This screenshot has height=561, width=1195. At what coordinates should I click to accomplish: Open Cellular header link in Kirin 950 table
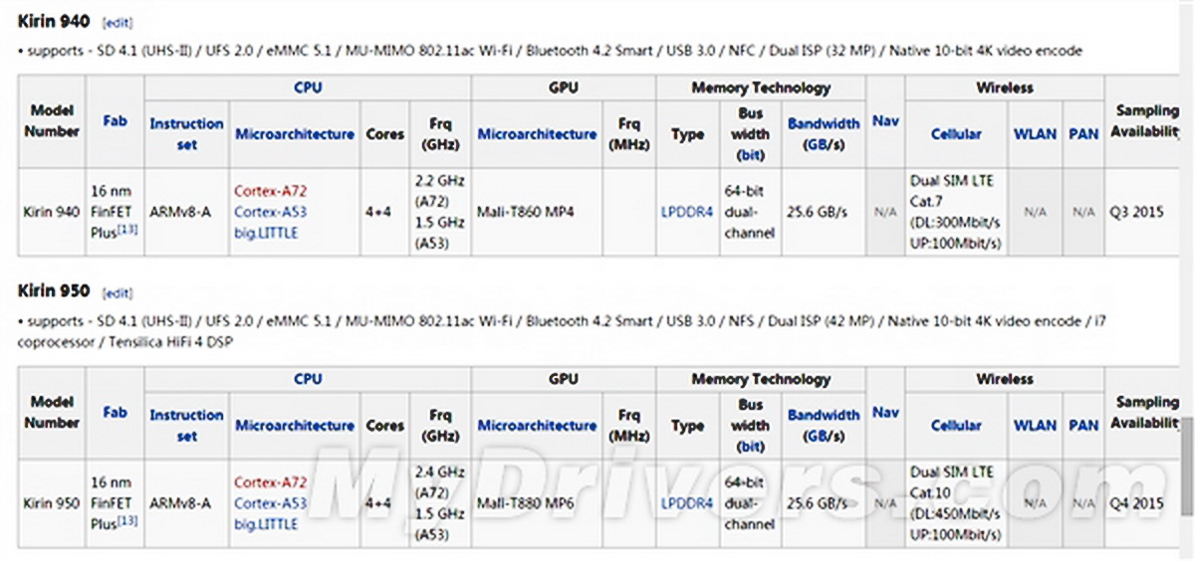point(956,426)
